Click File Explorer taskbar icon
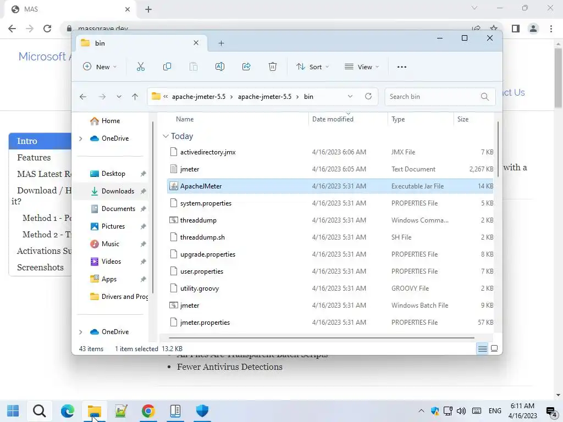563x422 pixels. click(95, 411)
